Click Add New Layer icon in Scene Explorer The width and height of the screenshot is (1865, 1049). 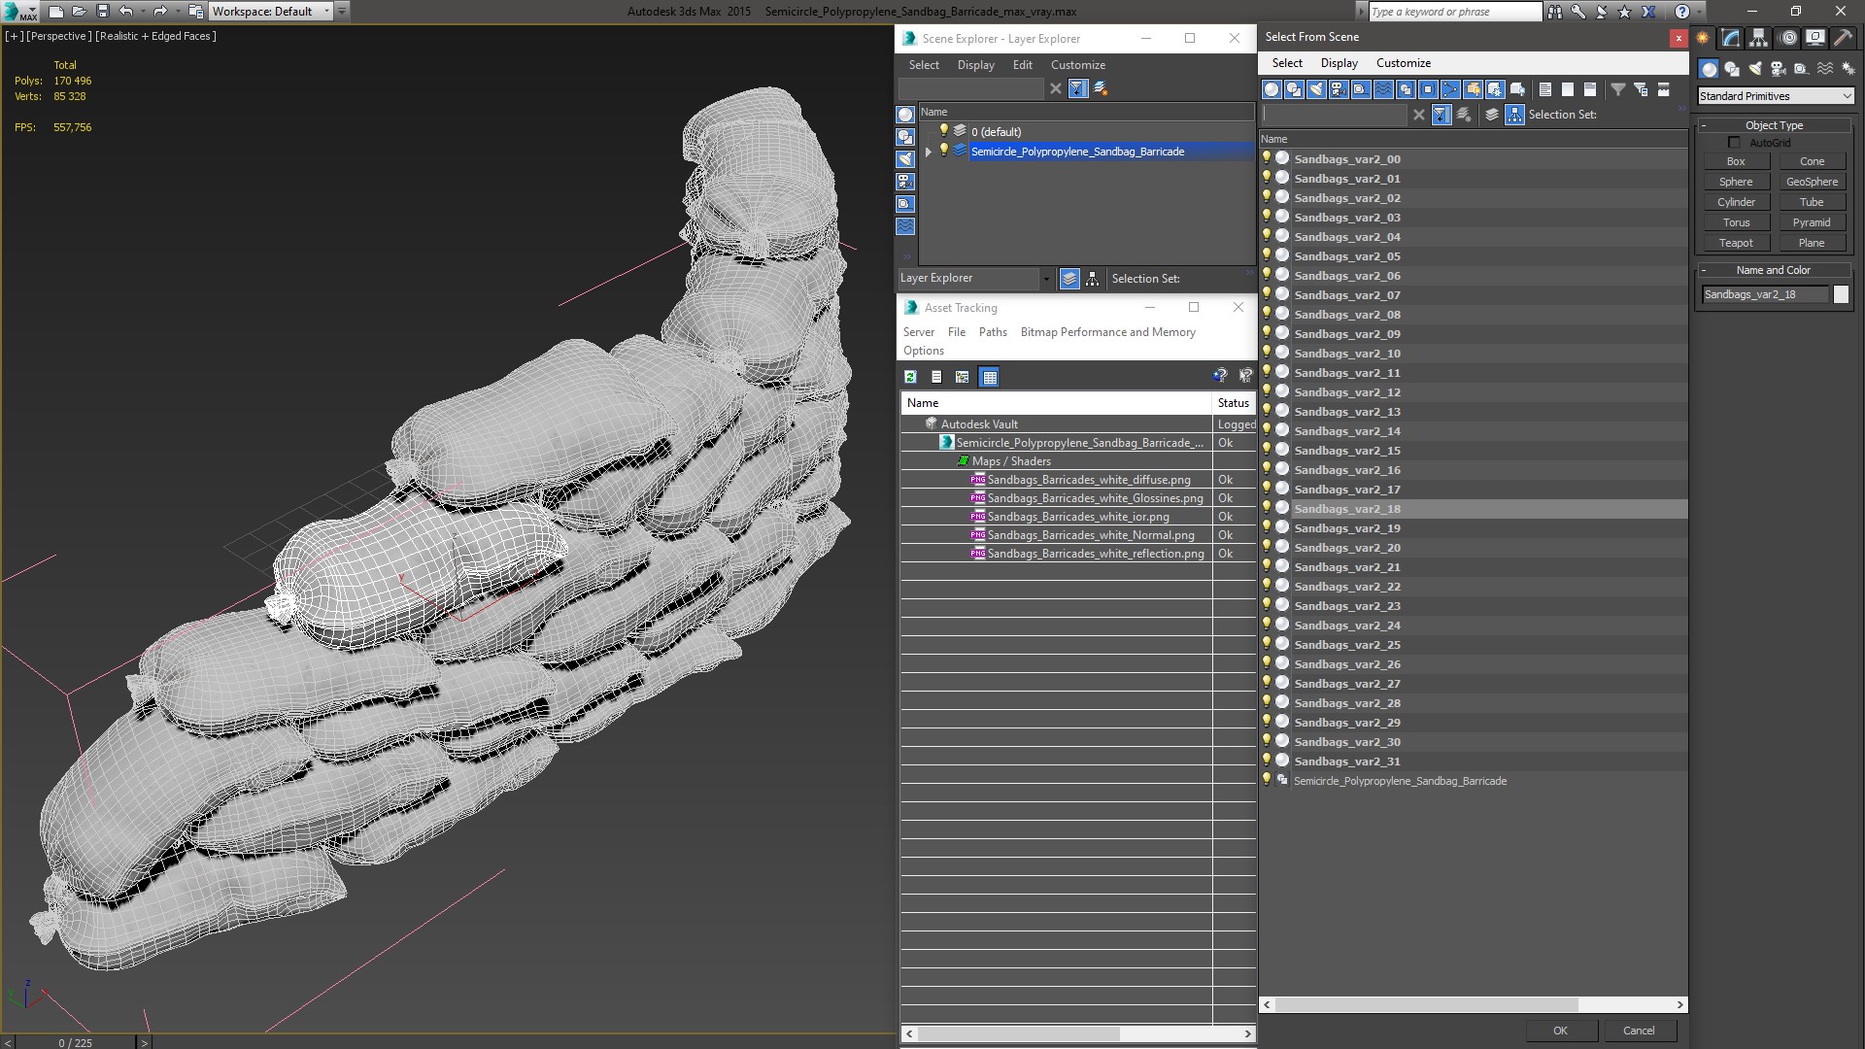point(1101,88)
